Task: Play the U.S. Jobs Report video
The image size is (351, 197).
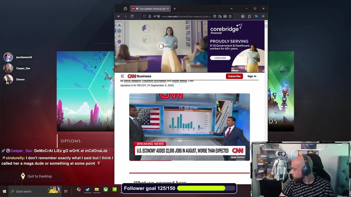Action: 189,127
